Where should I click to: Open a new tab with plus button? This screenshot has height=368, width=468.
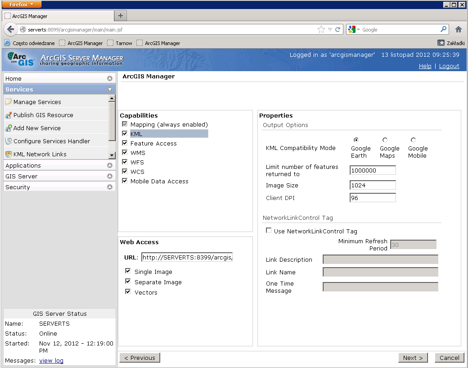[121, 16]
